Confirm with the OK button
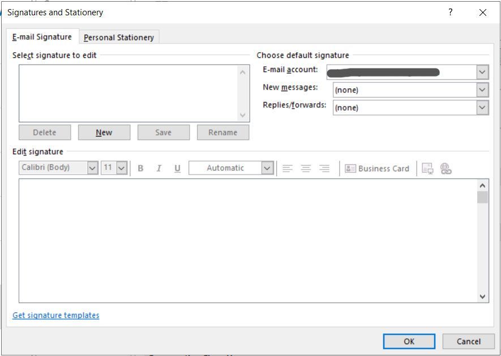 (409, 341)
